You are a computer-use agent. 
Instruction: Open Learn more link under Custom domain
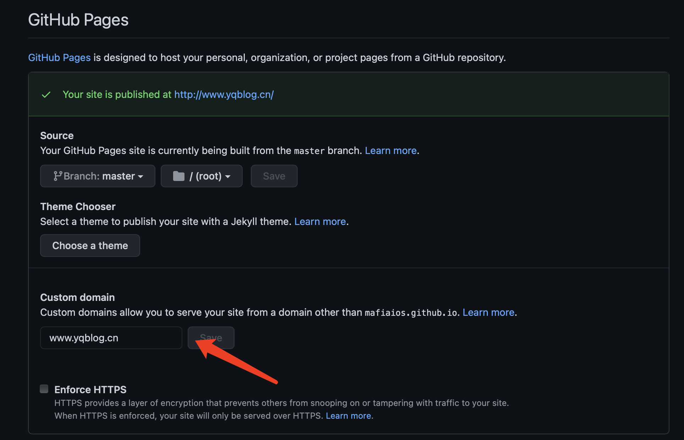pyautogui.click(x=489, y=312)
